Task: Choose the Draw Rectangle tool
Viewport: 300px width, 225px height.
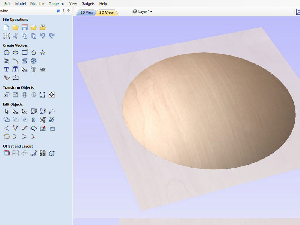Action: pyautogui.click(x=25, y=52)
